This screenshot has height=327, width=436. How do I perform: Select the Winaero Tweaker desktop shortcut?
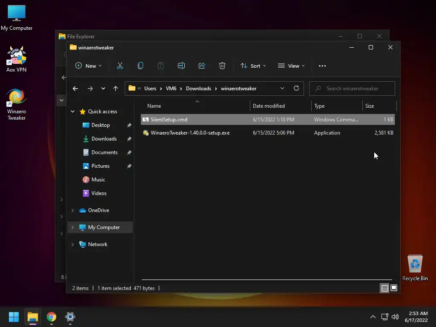click(17, 105)
